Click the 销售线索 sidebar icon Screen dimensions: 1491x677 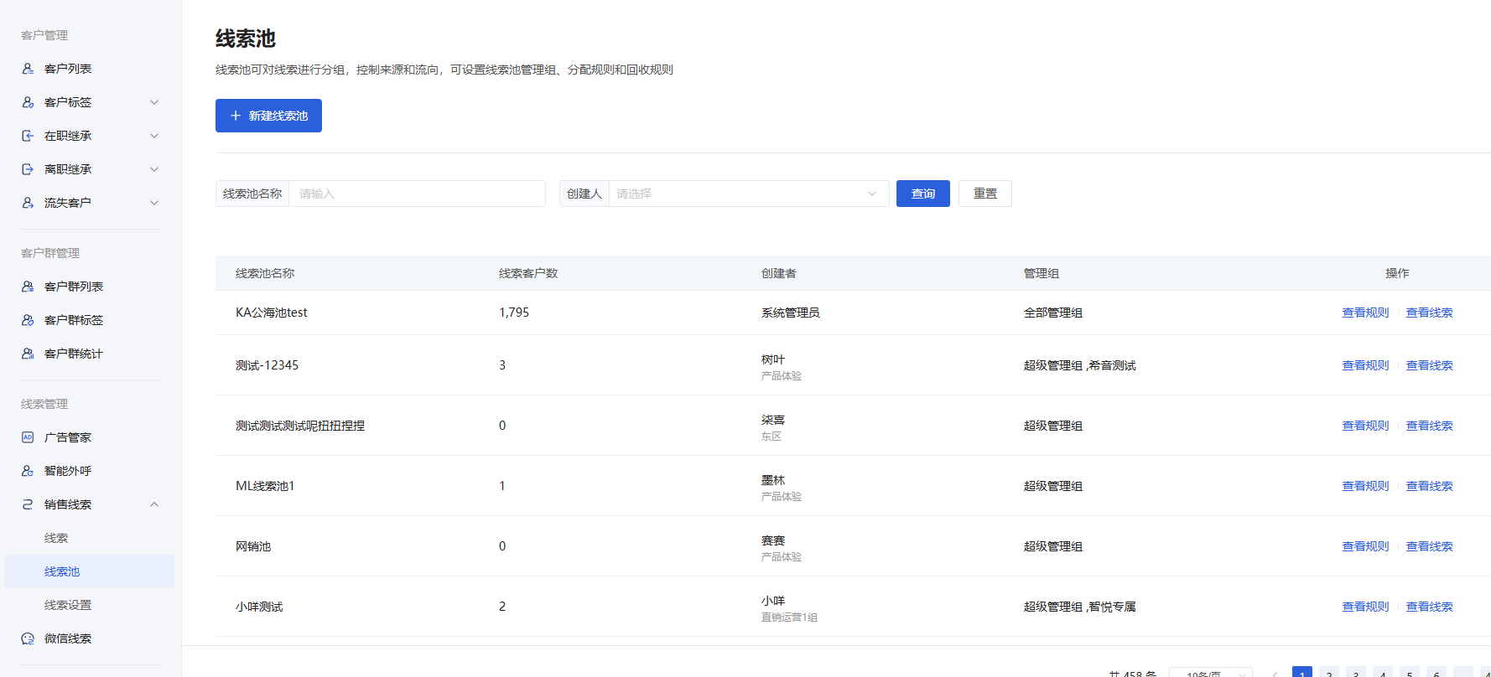[x=28, y=504]
